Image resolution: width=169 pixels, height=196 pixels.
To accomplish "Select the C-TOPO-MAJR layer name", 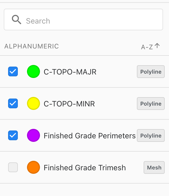I will pyautogui.click(x=70, y=72).
